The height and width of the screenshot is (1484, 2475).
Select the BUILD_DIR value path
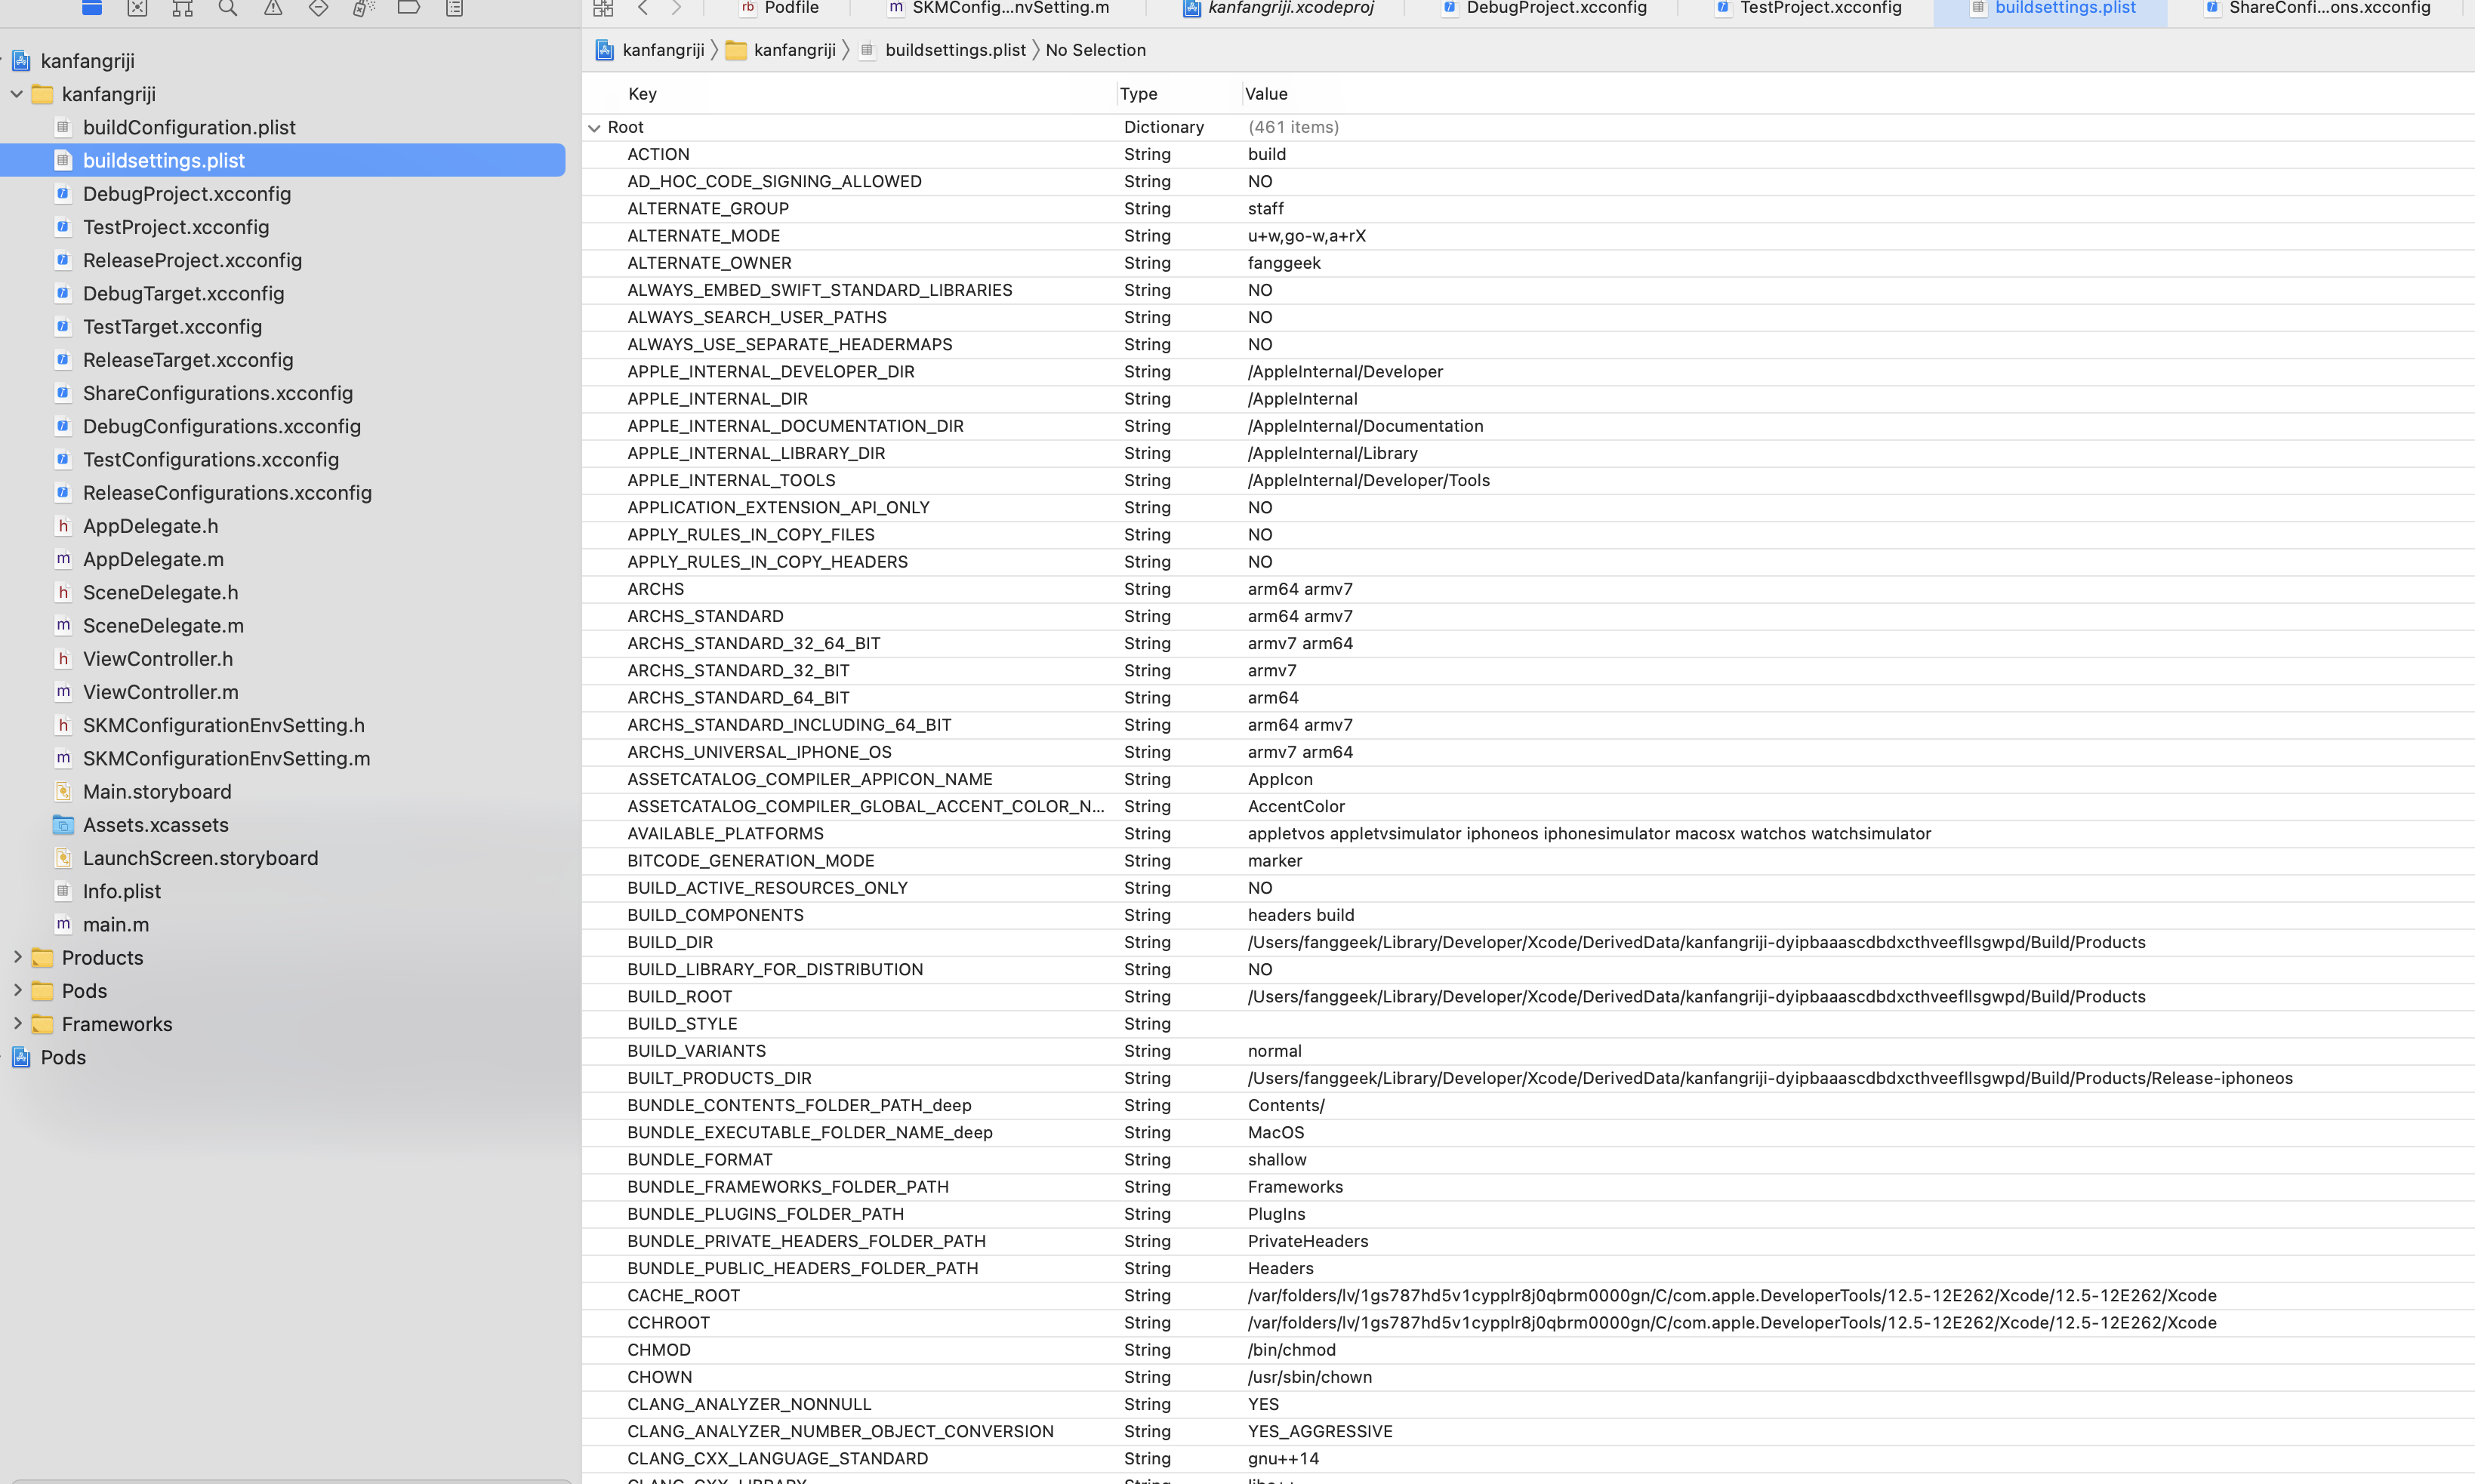pyautogui.click(x=1696, y=942)
